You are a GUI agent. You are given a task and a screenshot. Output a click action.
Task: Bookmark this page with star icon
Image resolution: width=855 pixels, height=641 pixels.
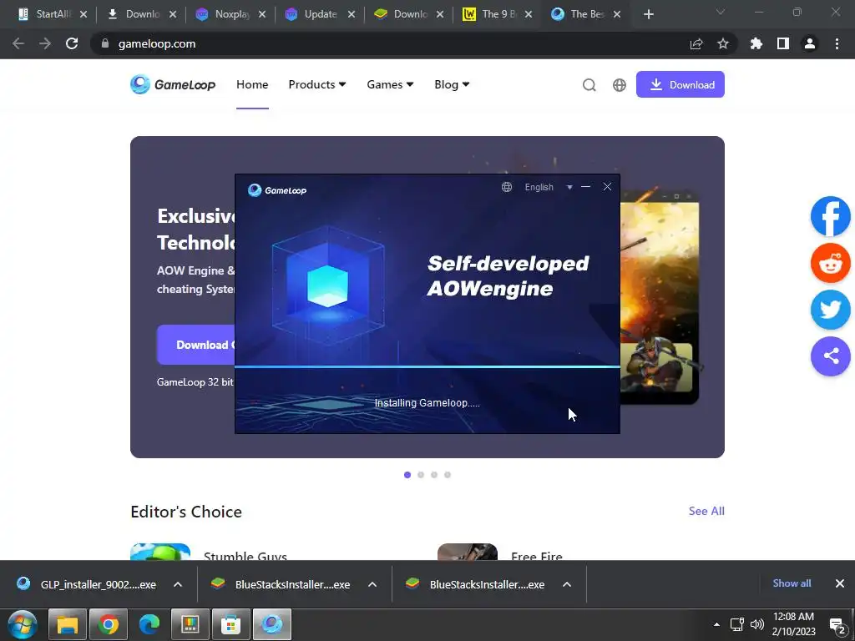click(723, 43)
